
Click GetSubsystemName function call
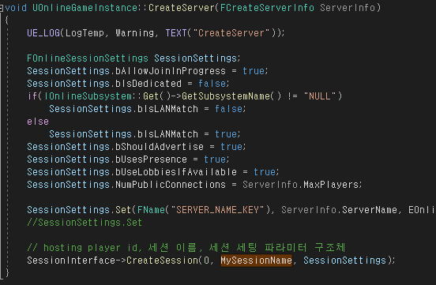click(x=226, y=96)
